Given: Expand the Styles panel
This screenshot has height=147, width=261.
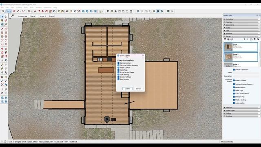Looking at the screenshot, I should [x=241, y=28].
